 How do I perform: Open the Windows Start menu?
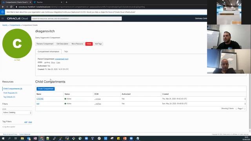click(3, 138)
